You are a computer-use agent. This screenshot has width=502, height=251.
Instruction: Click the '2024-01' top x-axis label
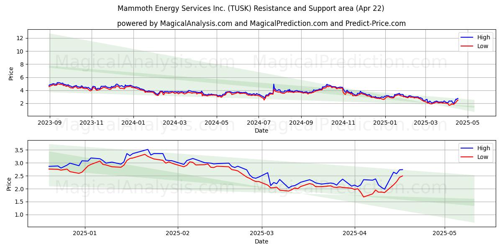pos(133,123)
